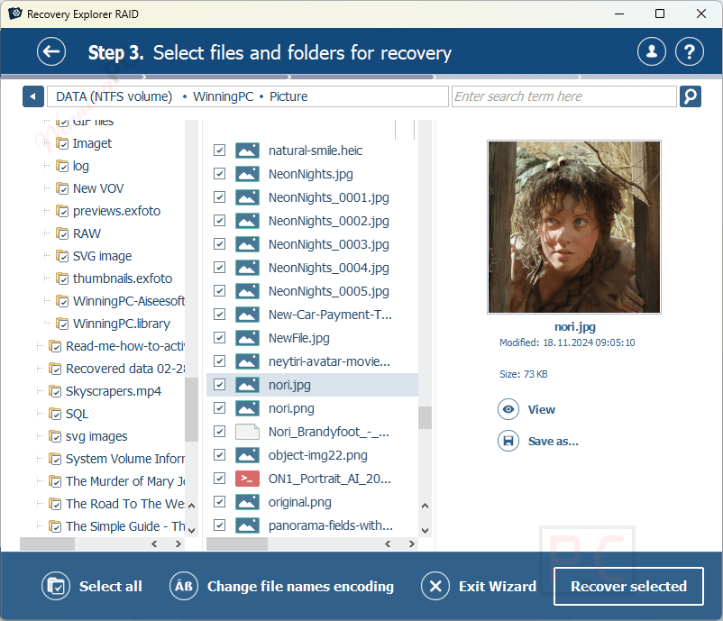The height and width of the screenshot is (621, 723).
Task: Click the Exit Wizard X icon
Action: (435, 586)
